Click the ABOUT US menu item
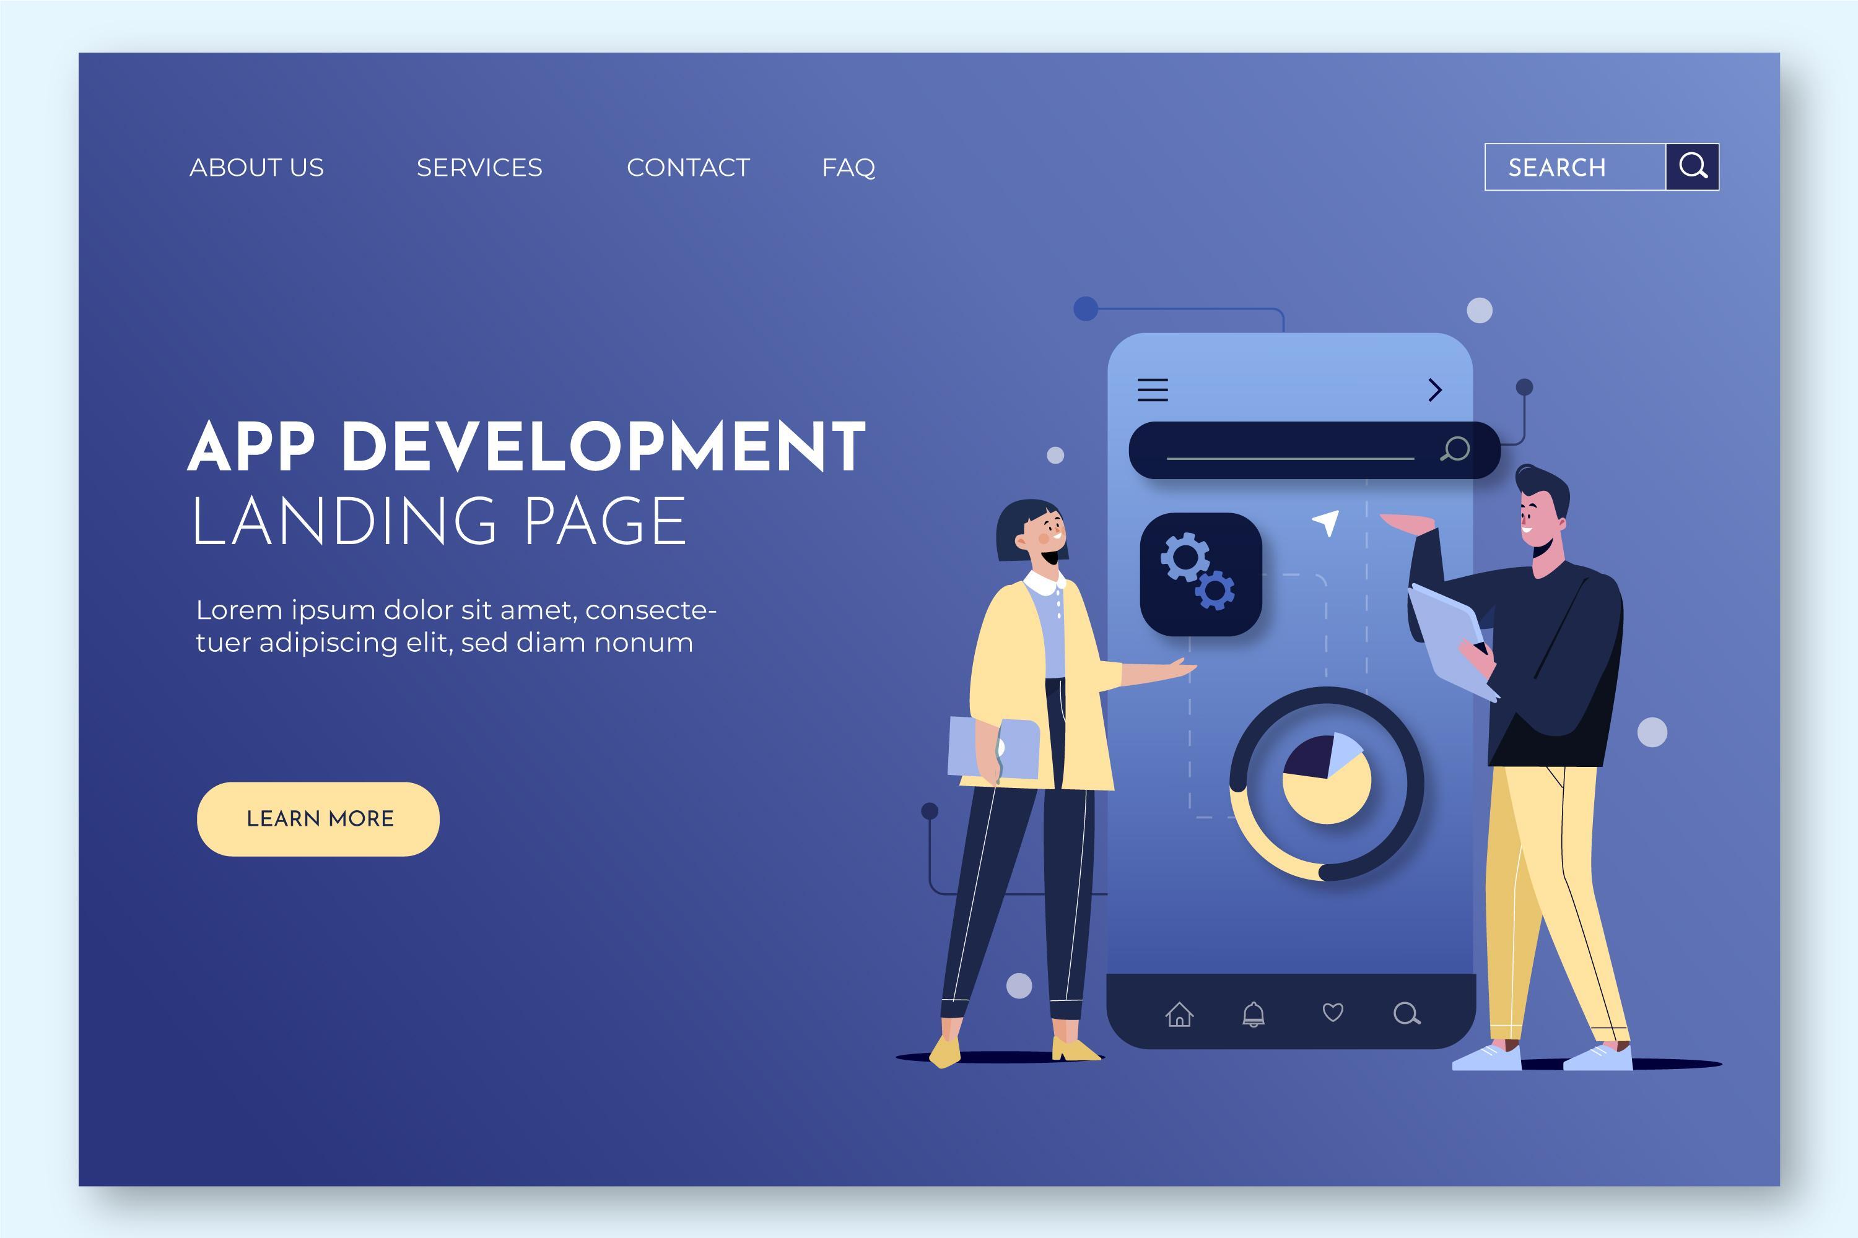This screenshot has width=1858, height=1238. coord(258,165)
